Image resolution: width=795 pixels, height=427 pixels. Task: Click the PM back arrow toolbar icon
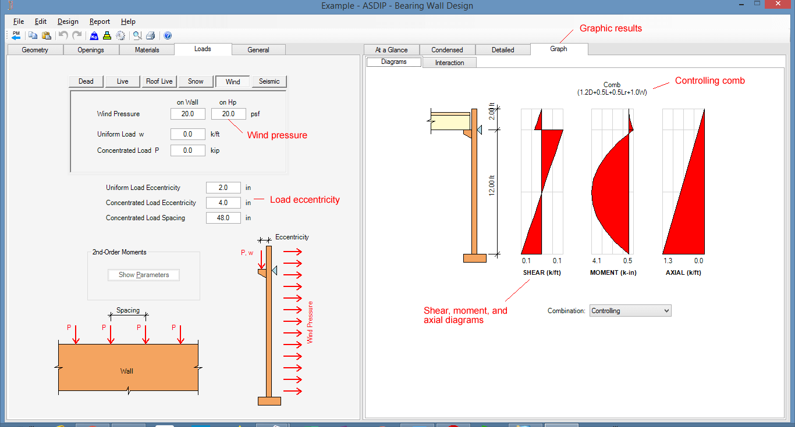16,35
